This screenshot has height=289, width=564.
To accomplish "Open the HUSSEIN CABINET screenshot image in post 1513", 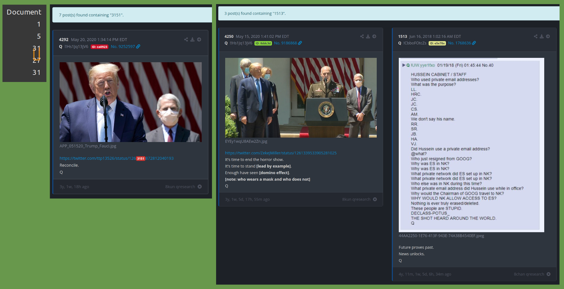I will [x=471, y=145].
